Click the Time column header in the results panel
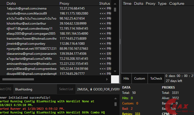This screenshot has width=194, height=115. tap(127, 4)
